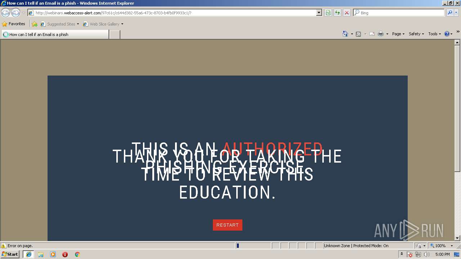Image resolution: width=461 pixels, height=259 pixels.
Task: Select the 'How can I tell if an Email is a phish' tab
Action: 55,35
